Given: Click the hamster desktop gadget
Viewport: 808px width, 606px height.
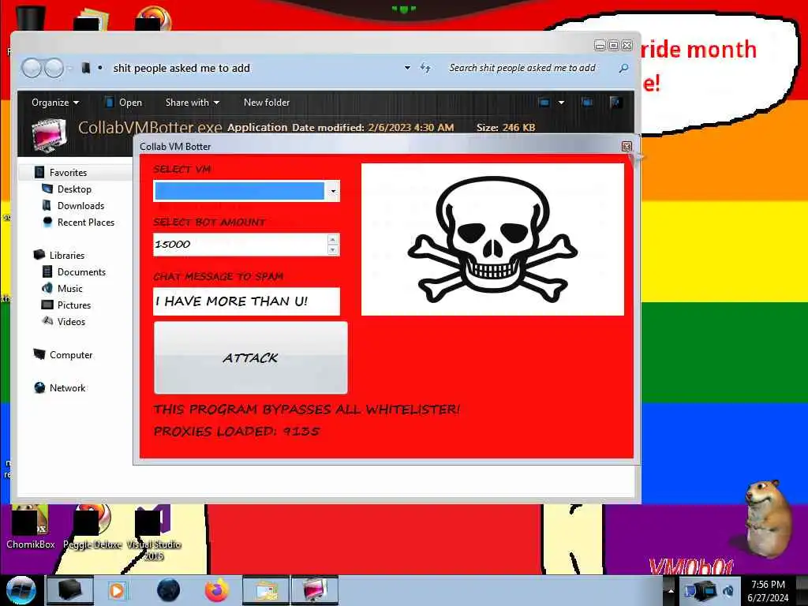Looking at the screenshot, I should tap(767, 518).
